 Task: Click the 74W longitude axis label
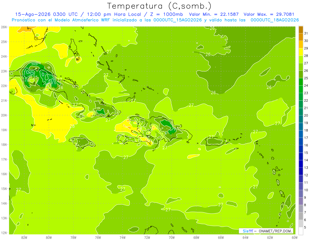pos(123,237)
